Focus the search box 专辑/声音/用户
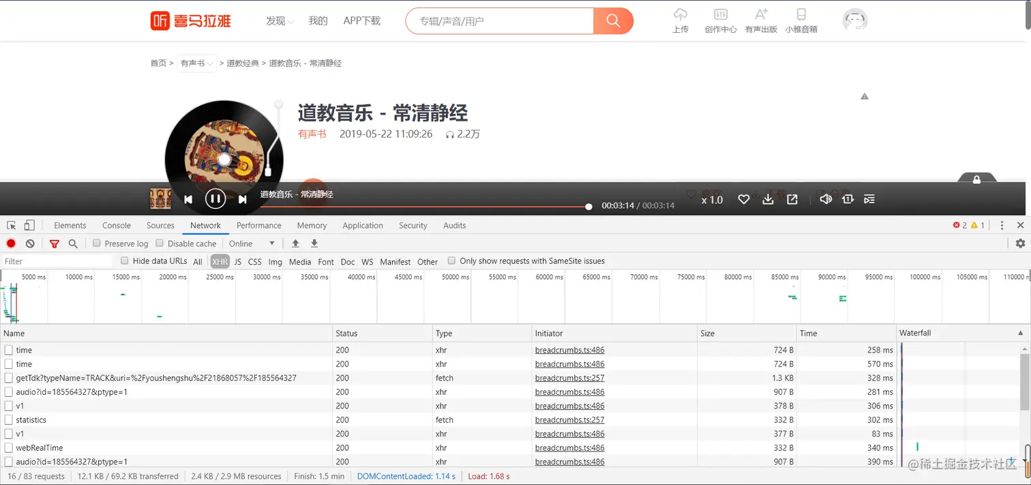Image resolution: width=1031 pixels, height=485 pixels. [x=499, y=21]
